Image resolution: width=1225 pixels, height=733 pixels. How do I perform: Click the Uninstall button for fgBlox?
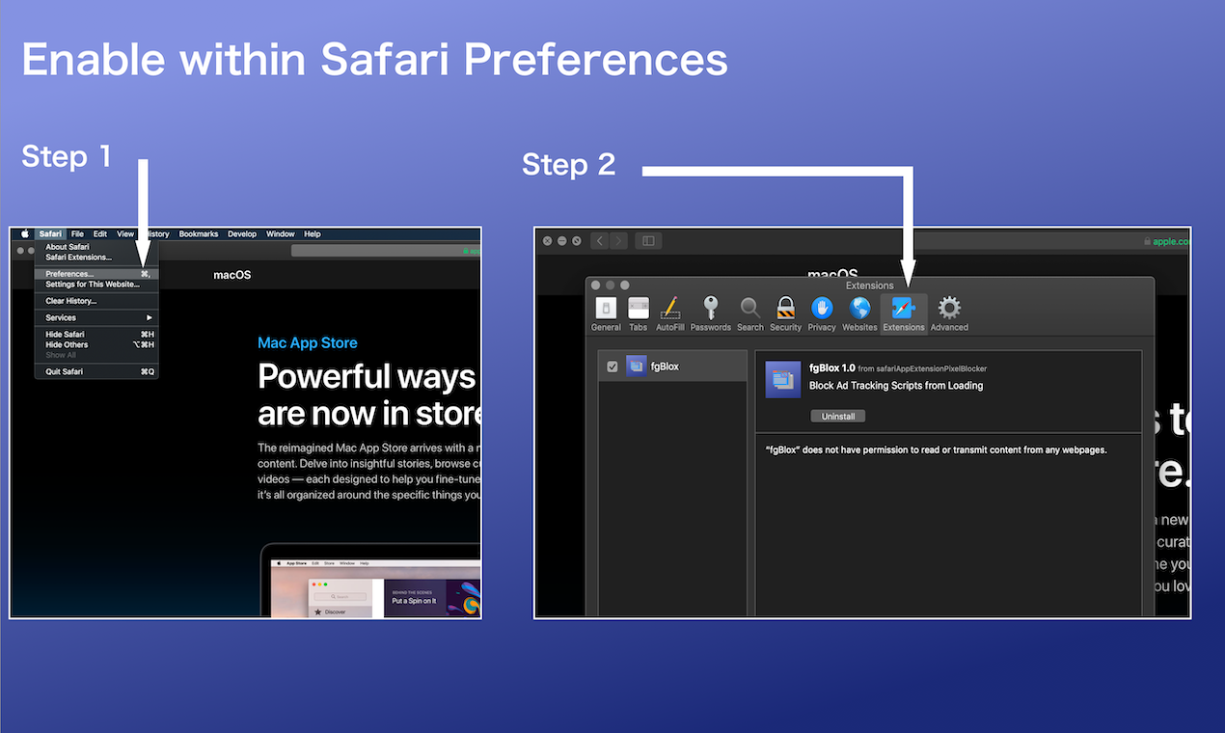(838, 417)
